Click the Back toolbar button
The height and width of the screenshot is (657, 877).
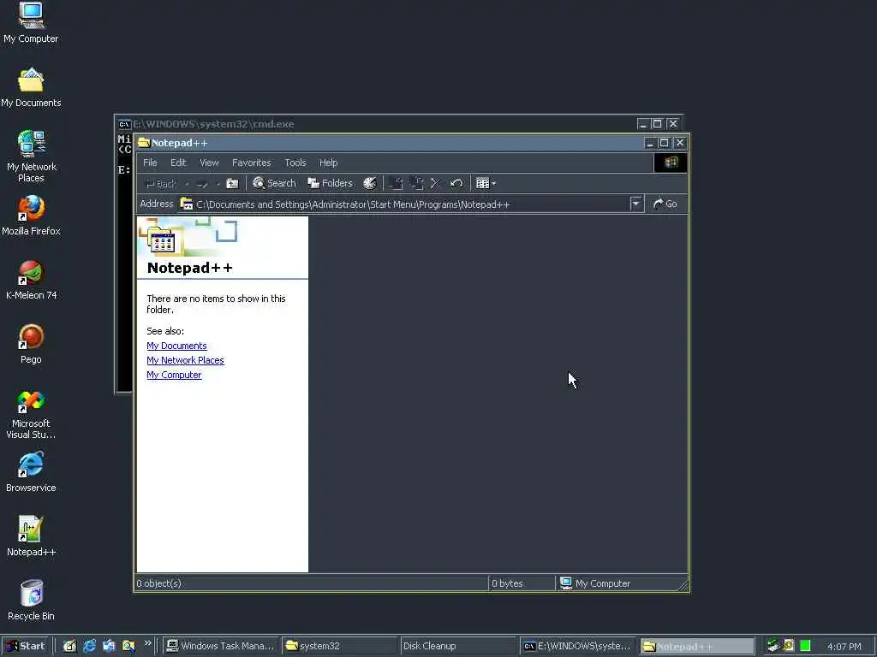click(160, 183)
